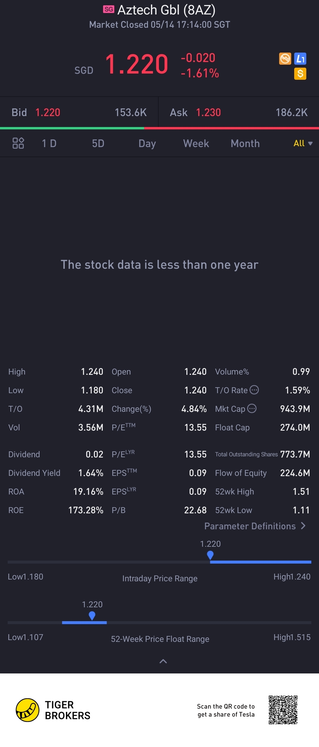This screenshot has height=747, width=319.
Task: Tap the Ask price 1.230
Action: (208, 113)
